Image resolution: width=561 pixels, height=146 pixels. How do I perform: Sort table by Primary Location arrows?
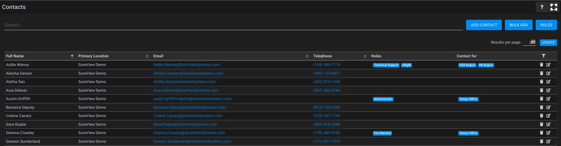[x=147, y=56]
